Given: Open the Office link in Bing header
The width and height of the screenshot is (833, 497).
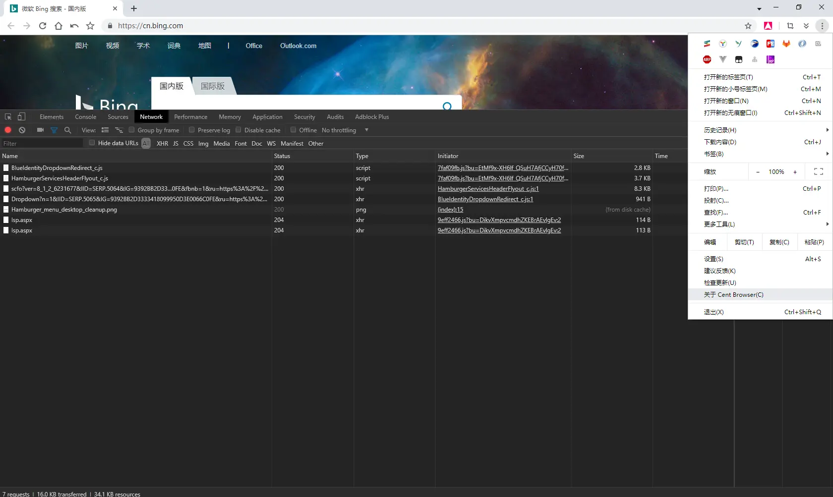Looking at the screenshot, I should tap(254, 46).
